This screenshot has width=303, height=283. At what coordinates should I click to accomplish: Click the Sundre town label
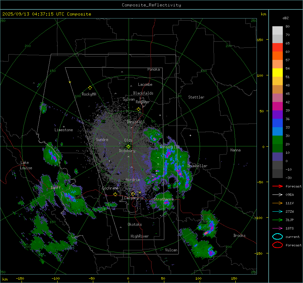pos(102,139)
